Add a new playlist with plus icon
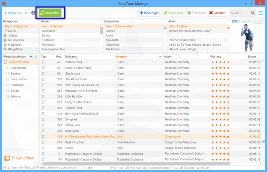267x172 pixels. 31,56
